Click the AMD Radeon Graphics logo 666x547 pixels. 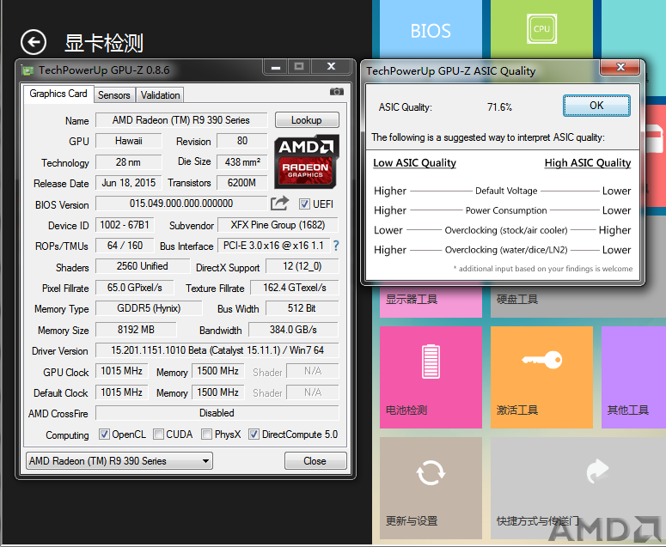click(306, 161)
